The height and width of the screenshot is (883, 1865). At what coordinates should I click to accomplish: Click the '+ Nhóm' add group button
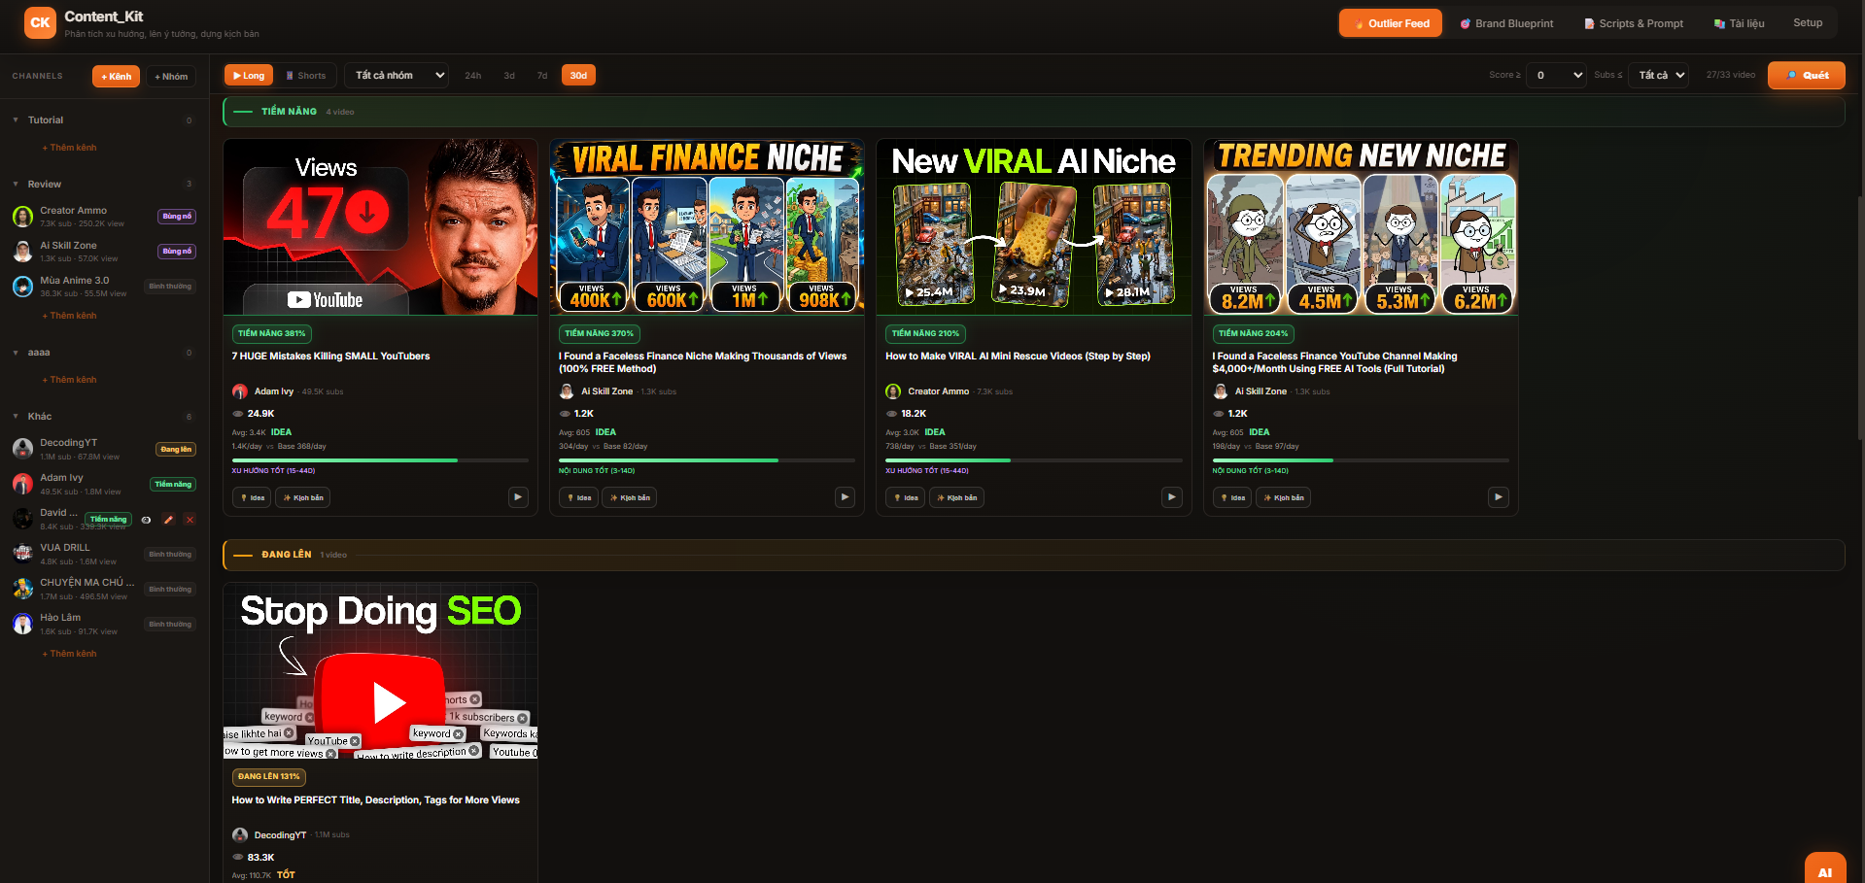[x=171, y=76]
